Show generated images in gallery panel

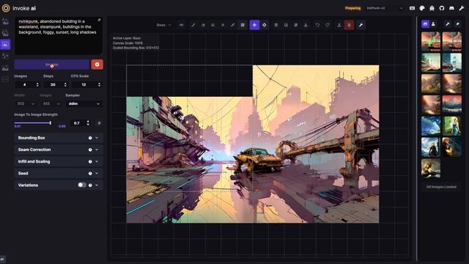click(425, 24)
